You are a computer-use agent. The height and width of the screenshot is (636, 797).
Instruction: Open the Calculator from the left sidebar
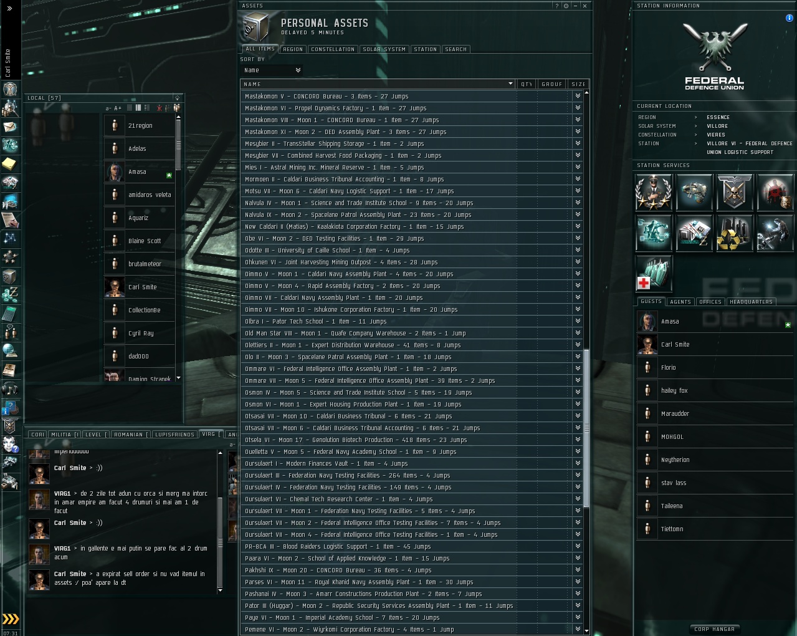click(10, 314)
